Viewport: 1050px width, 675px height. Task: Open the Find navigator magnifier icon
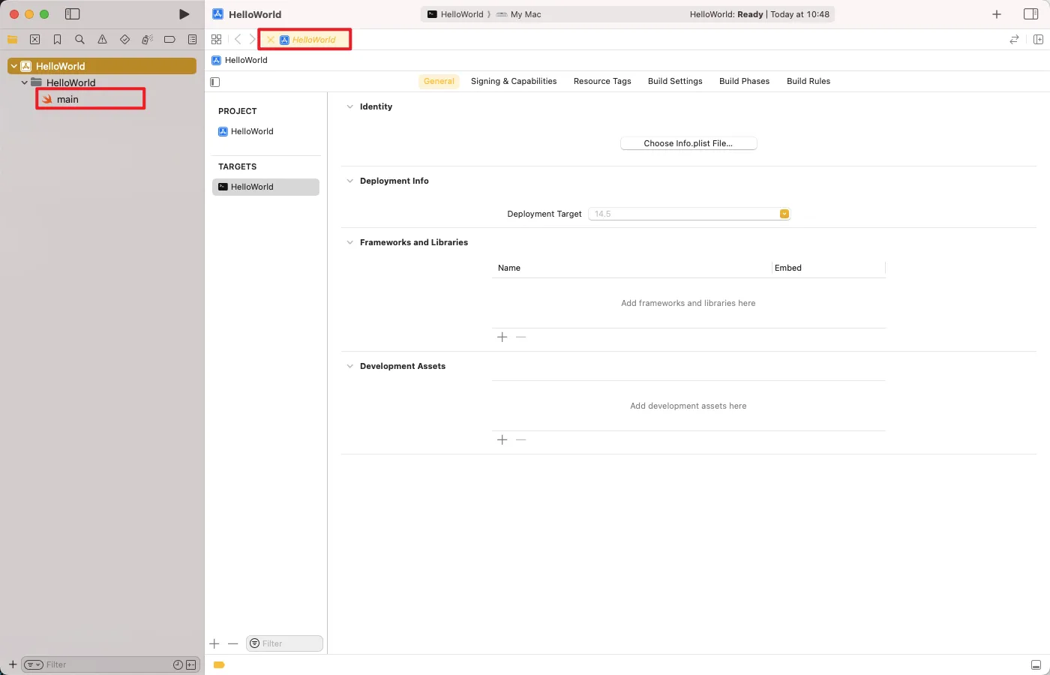point(79,39)
